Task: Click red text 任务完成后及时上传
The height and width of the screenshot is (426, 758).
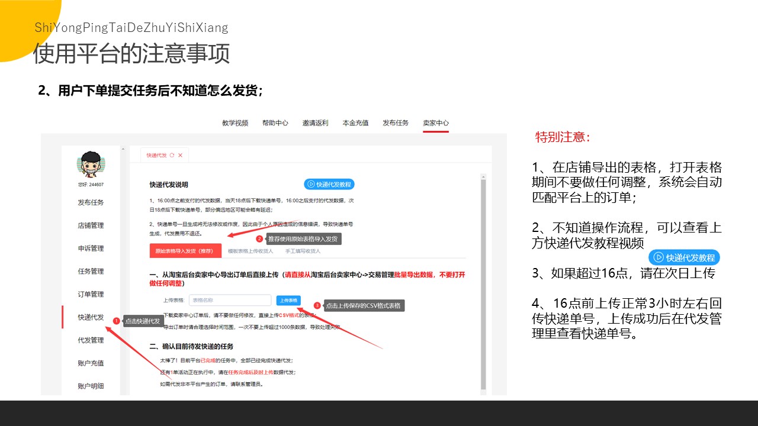Action: (250, 372)
